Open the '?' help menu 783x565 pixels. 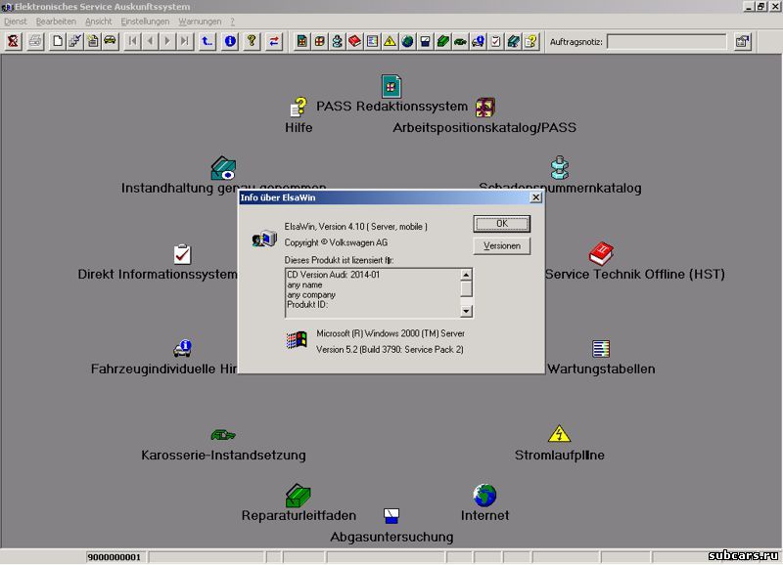(232, 22)
